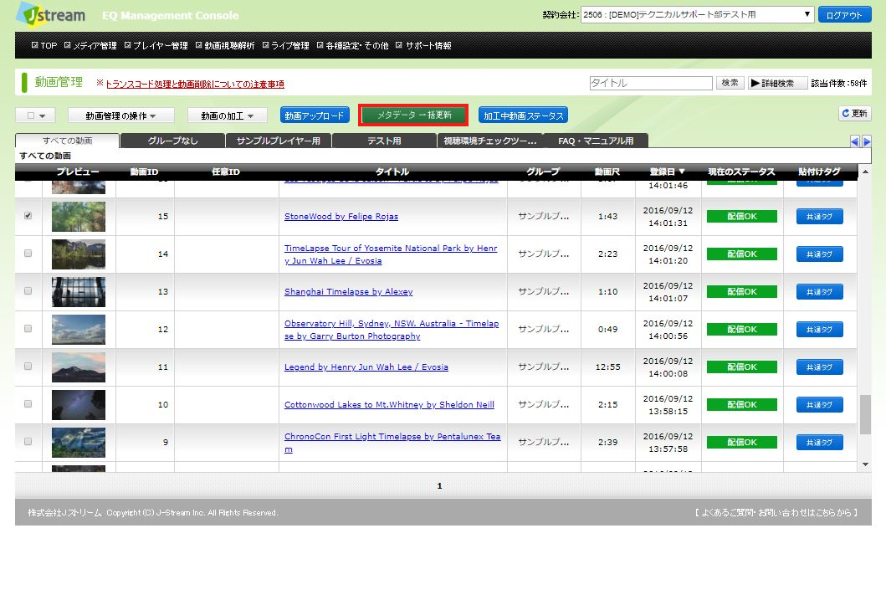886x600 pixels.
Task: Switch to the テスト用 tab
Action: pyautogui.click(x=384, y=141)
